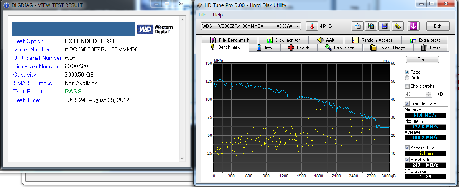The height and width of the screenshot is (187, 459).
Task: Click the SMART status Not Available text
Action: [x=81, y=83]
